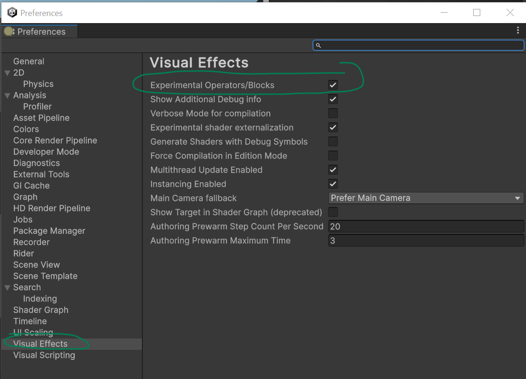
Task: Click the round icon on the Preferences tab
Action: pyautogui.click(x=8, y=31)
